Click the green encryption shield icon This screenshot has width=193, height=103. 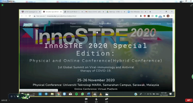[2, 5]
